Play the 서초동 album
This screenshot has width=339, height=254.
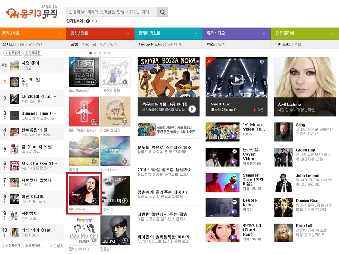125,121
